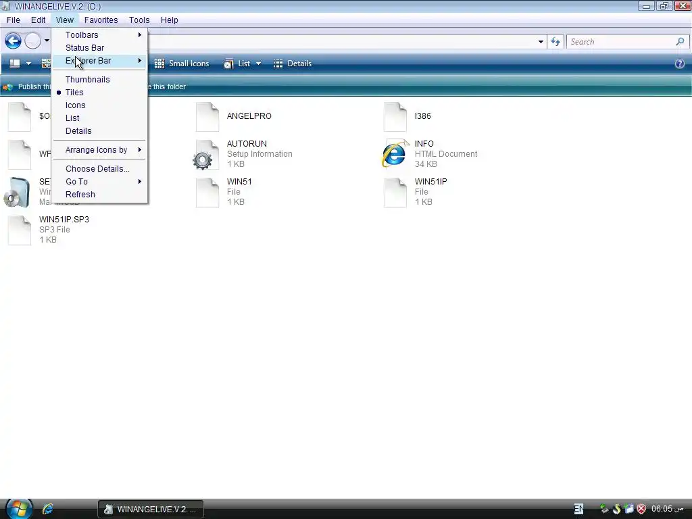Image resolution: width=692 pixels, height=519 pixels.
Task: Click the black yellow S tray icon
Action: [x=617, y=510]
